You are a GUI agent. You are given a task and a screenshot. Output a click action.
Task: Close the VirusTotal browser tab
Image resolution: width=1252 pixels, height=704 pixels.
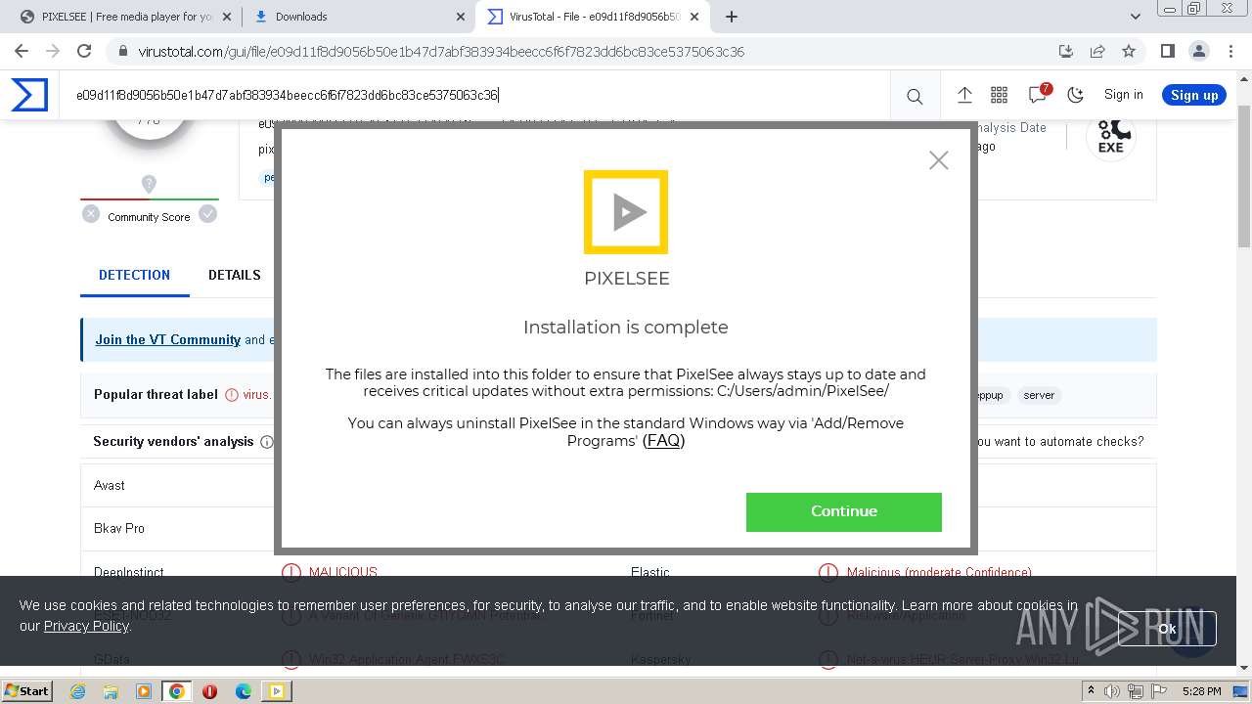[x=694, y=17]
